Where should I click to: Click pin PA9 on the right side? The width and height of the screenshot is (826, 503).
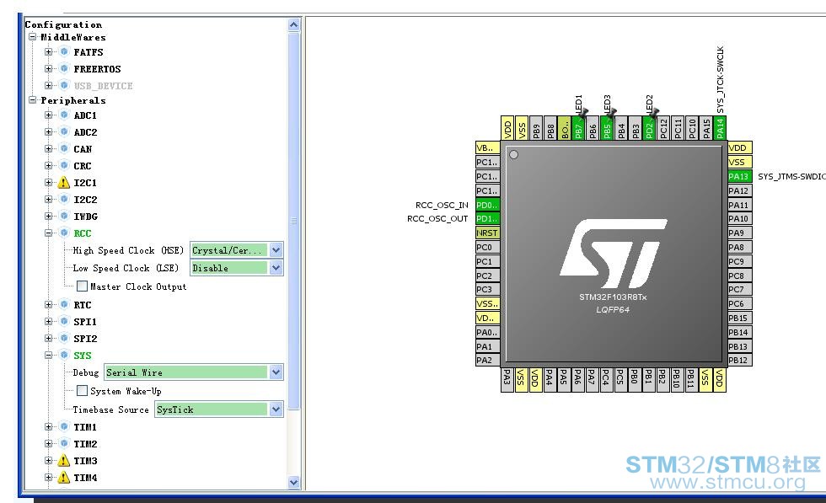click(740, 233)
